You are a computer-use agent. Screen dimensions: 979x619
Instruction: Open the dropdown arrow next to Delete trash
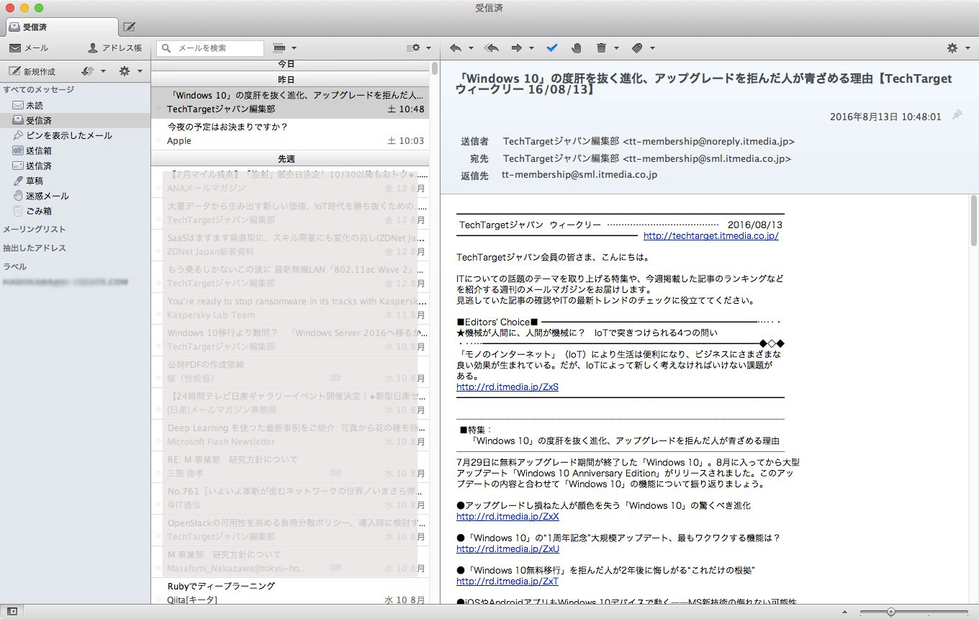point(616,48)
